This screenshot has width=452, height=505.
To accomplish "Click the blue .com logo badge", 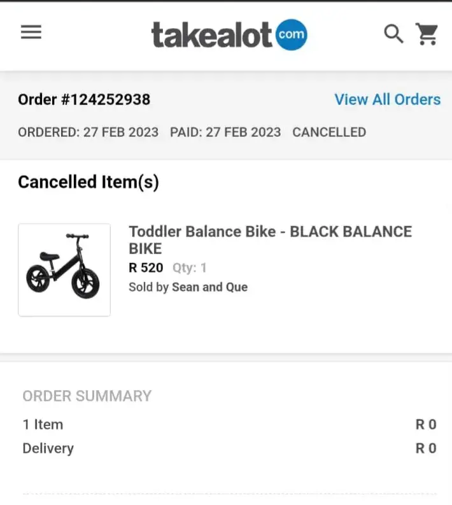I will pyautogui.click(x=291, y=34).
